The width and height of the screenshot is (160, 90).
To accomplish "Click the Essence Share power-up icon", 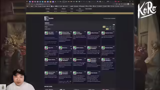I will [103, 33].
